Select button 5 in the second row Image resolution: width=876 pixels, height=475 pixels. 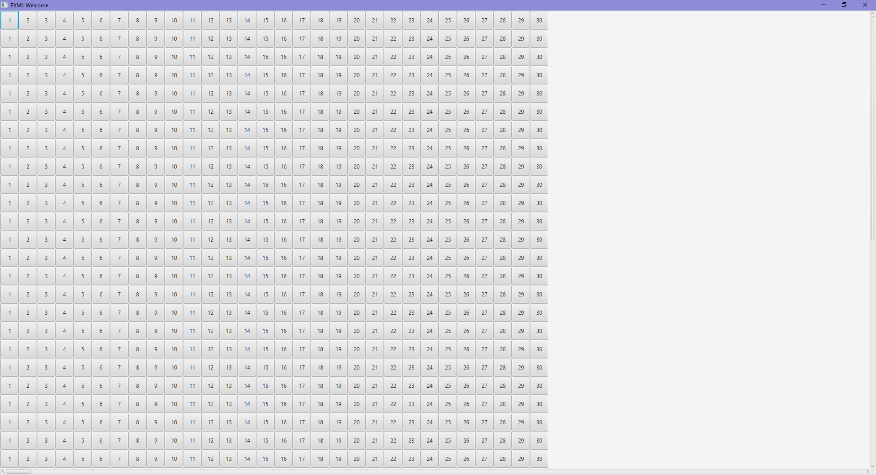click(83, 38)
